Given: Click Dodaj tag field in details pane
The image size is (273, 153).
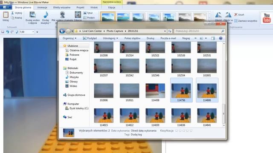Looking at the screenshot, I should (x=136, y=135).
